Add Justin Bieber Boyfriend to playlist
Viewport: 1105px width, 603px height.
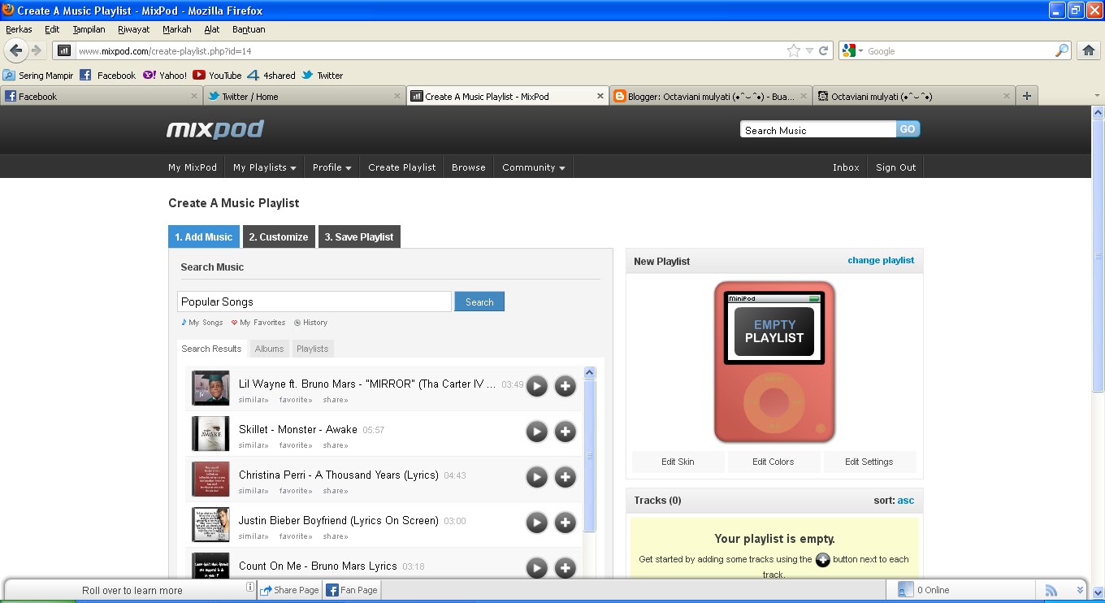[x=565, y=523]
